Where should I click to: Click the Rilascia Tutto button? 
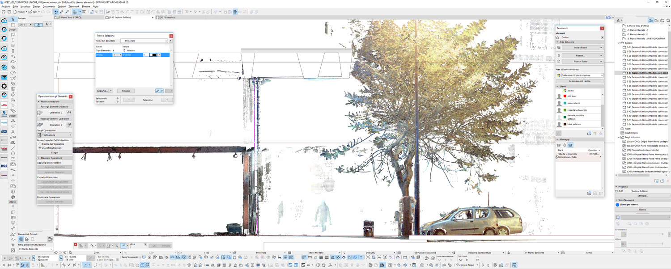(580, 61)
